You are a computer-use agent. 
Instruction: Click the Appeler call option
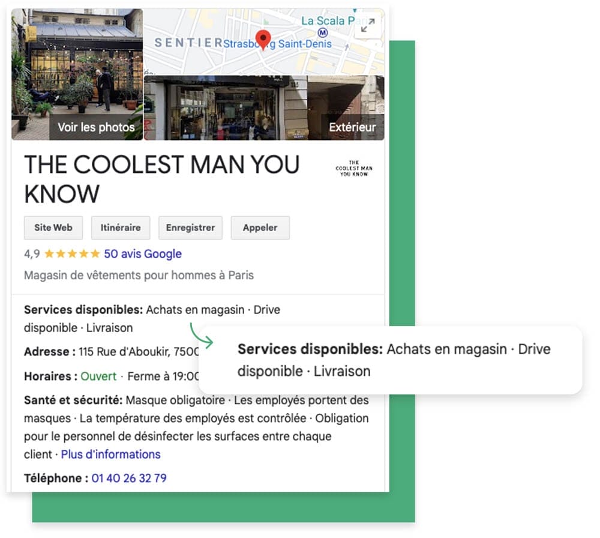[x=260, y=228]
